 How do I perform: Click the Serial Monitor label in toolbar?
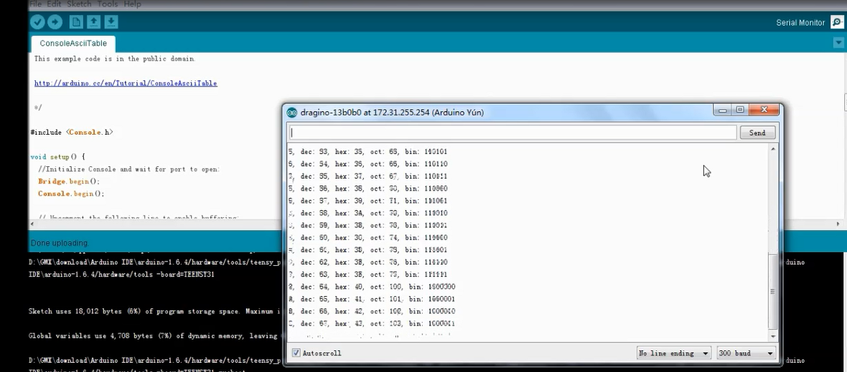(800, 23)
